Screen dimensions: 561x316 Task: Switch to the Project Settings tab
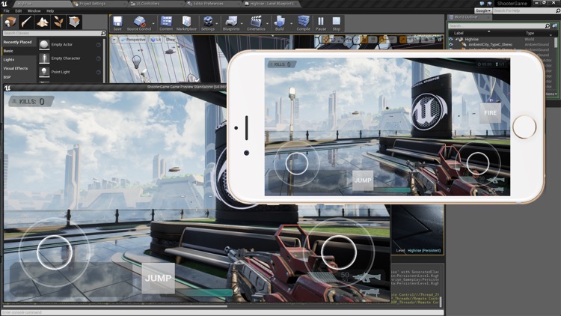(x=93, y=4)
